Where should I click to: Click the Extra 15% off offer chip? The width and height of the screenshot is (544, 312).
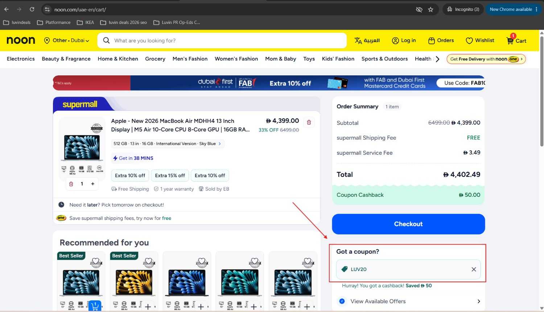pos(170,176)
